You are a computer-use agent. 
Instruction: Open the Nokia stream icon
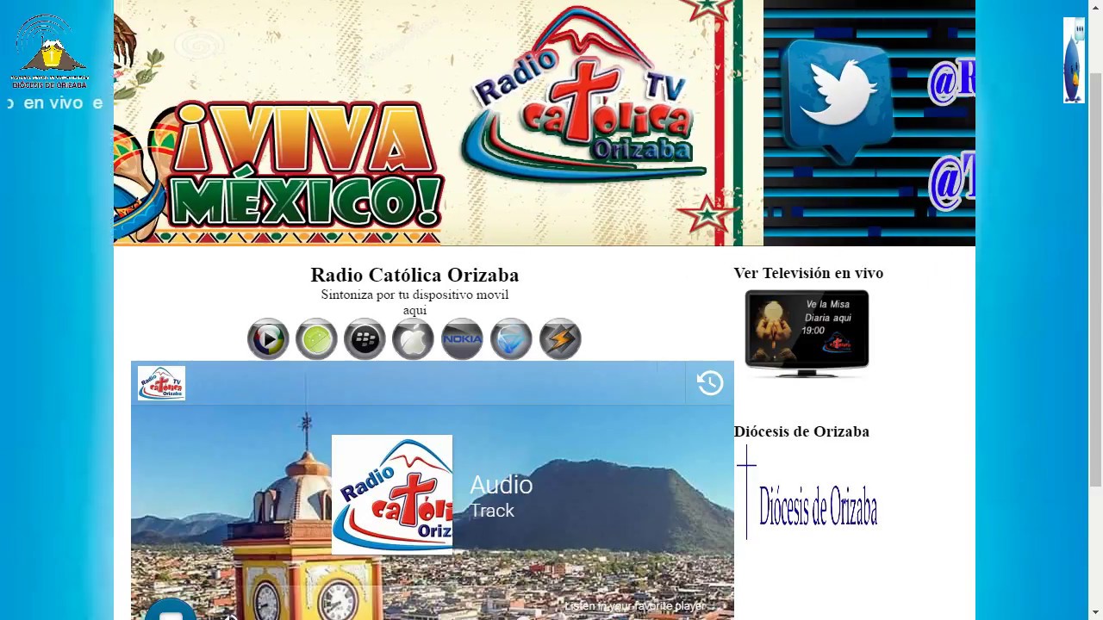coord(462,339)
